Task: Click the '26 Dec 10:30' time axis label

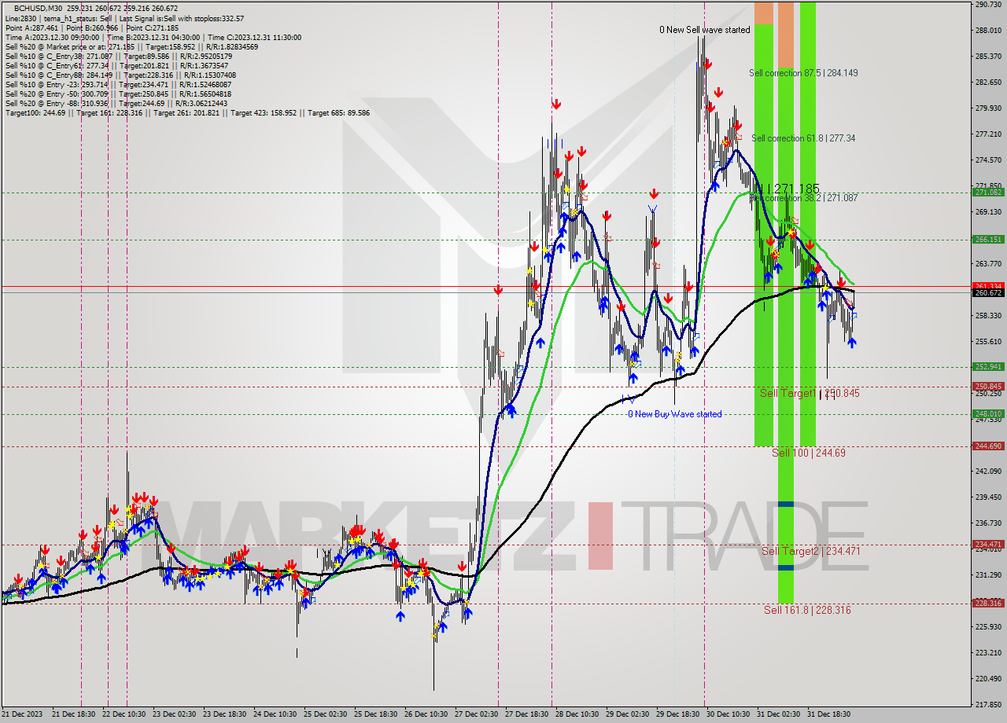Action: tap(426, 714)
